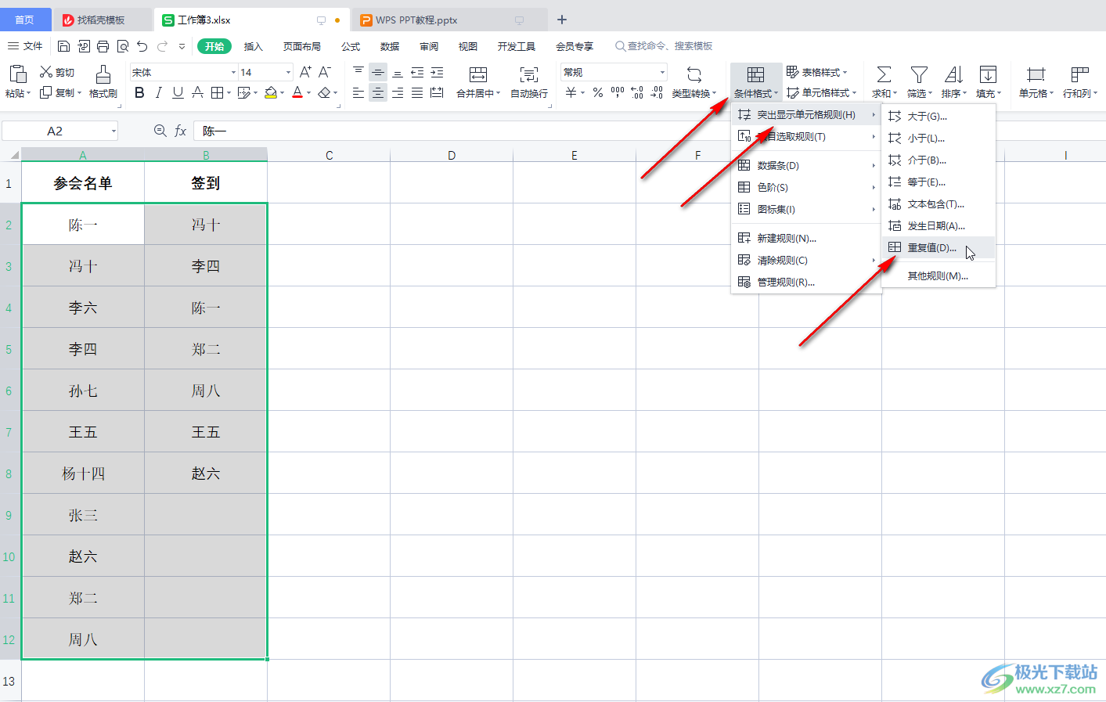Open the font size dropdown
This screenshot has width=1106, height=702.
tap(288, 72)
